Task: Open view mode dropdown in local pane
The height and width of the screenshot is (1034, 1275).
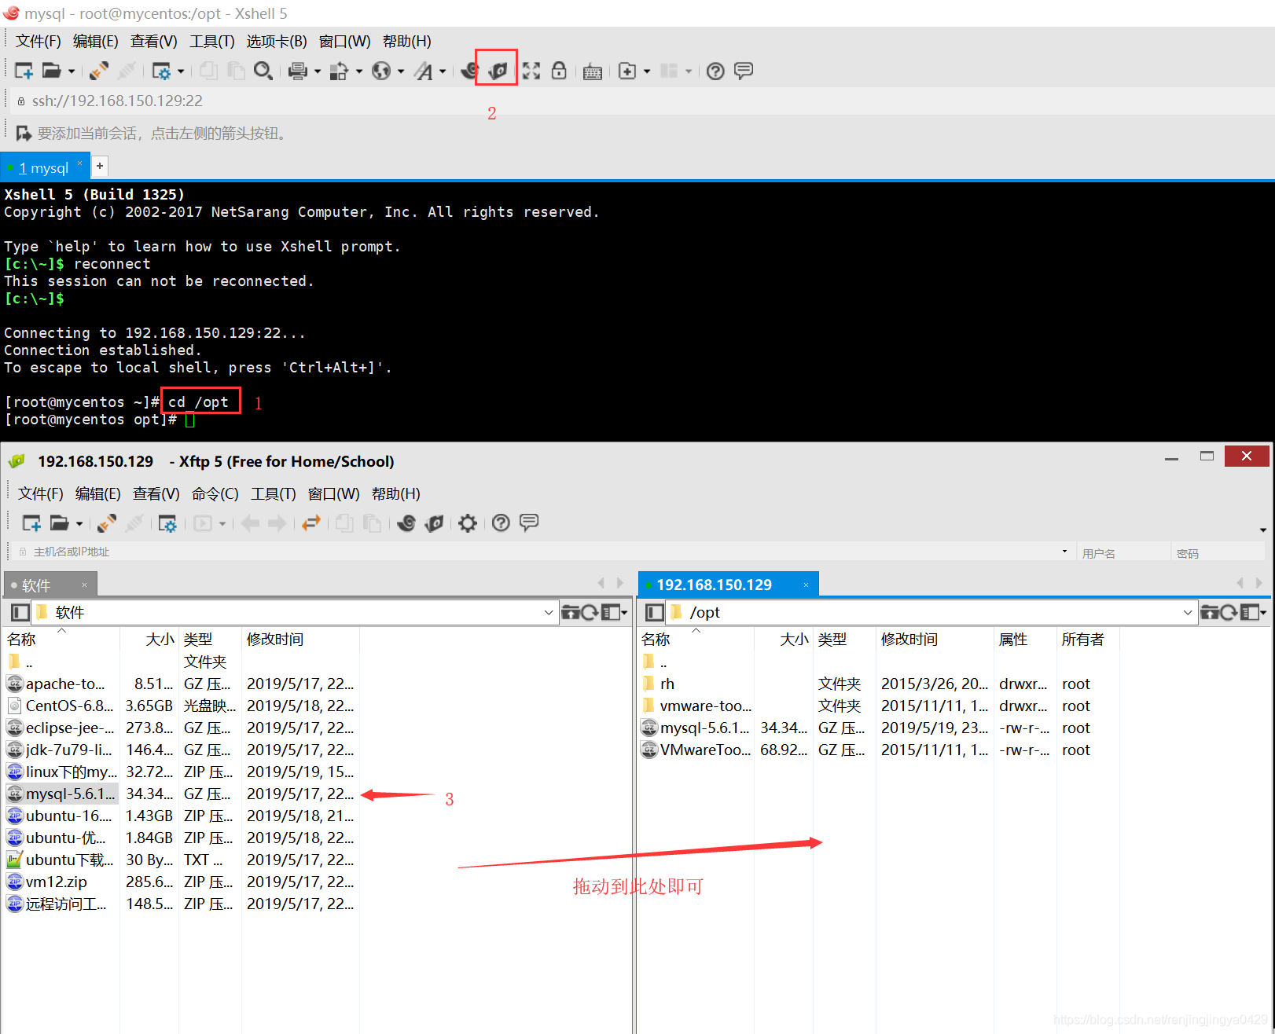Action: click(x=615, y=613)
